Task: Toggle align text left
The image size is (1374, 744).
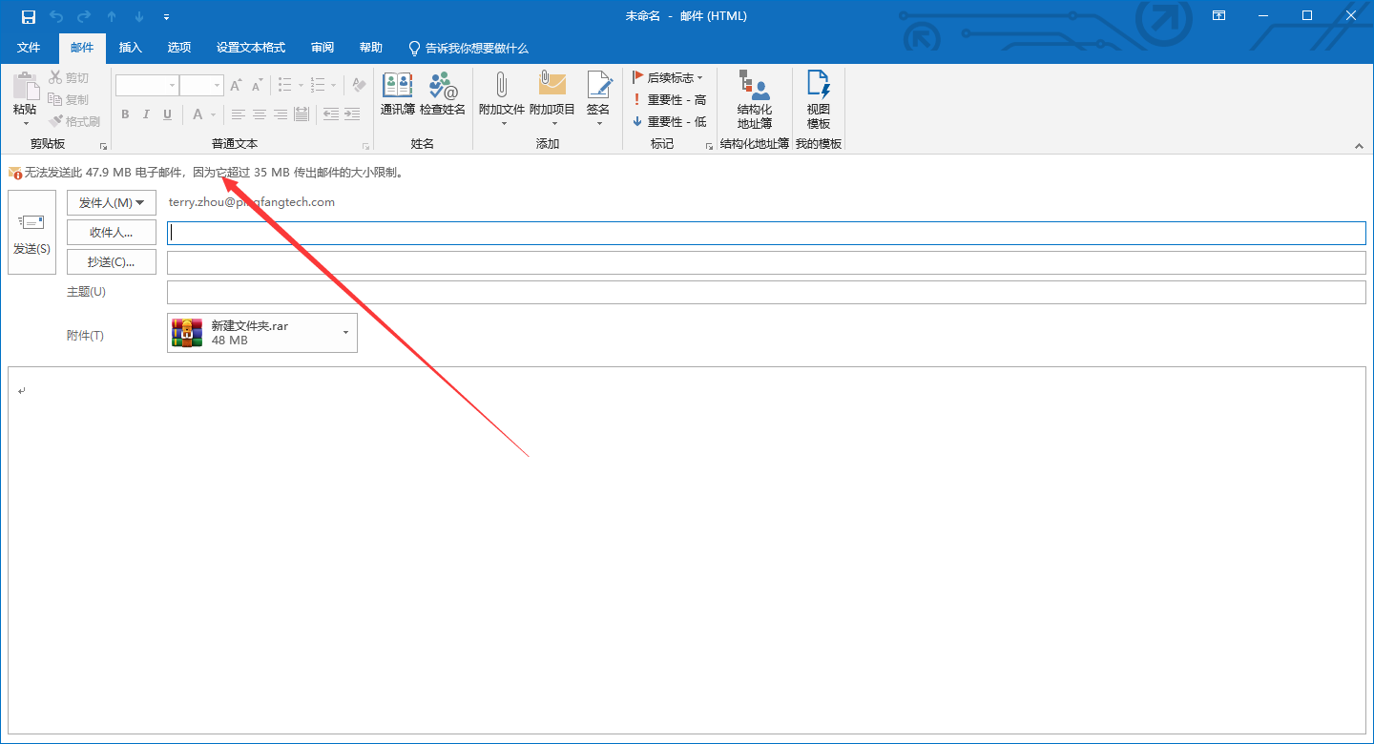Action: tap(239, 114)
